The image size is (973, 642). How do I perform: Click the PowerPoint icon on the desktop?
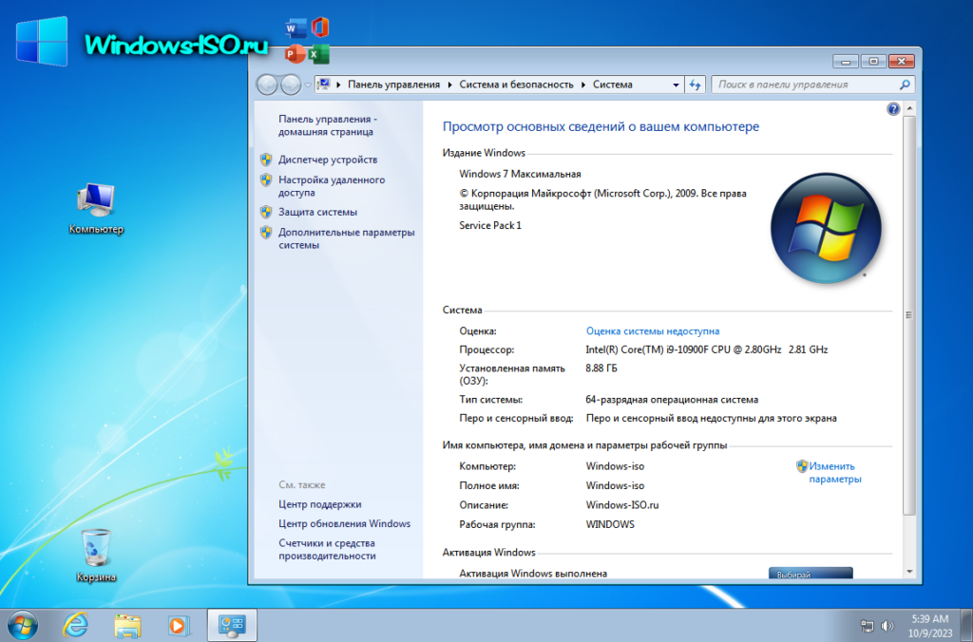pyautogui.click(x=296, y=54)
